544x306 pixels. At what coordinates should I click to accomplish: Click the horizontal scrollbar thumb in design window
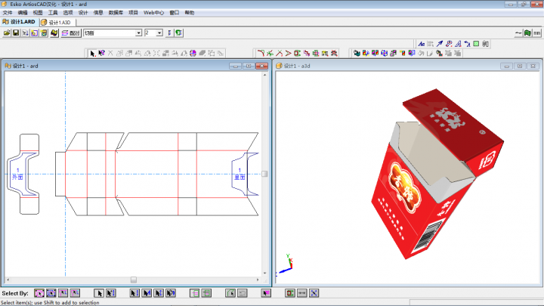tap(133, 280)
